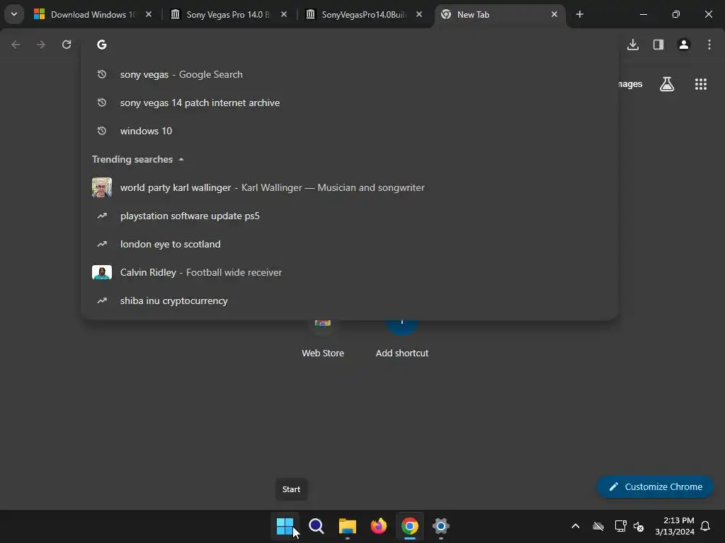
Task: Select 'london eye to scotland' suggestion
Action: 350,244
